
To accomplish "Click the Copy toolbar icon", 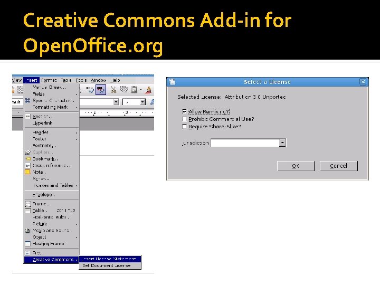I will coord(124,89).
